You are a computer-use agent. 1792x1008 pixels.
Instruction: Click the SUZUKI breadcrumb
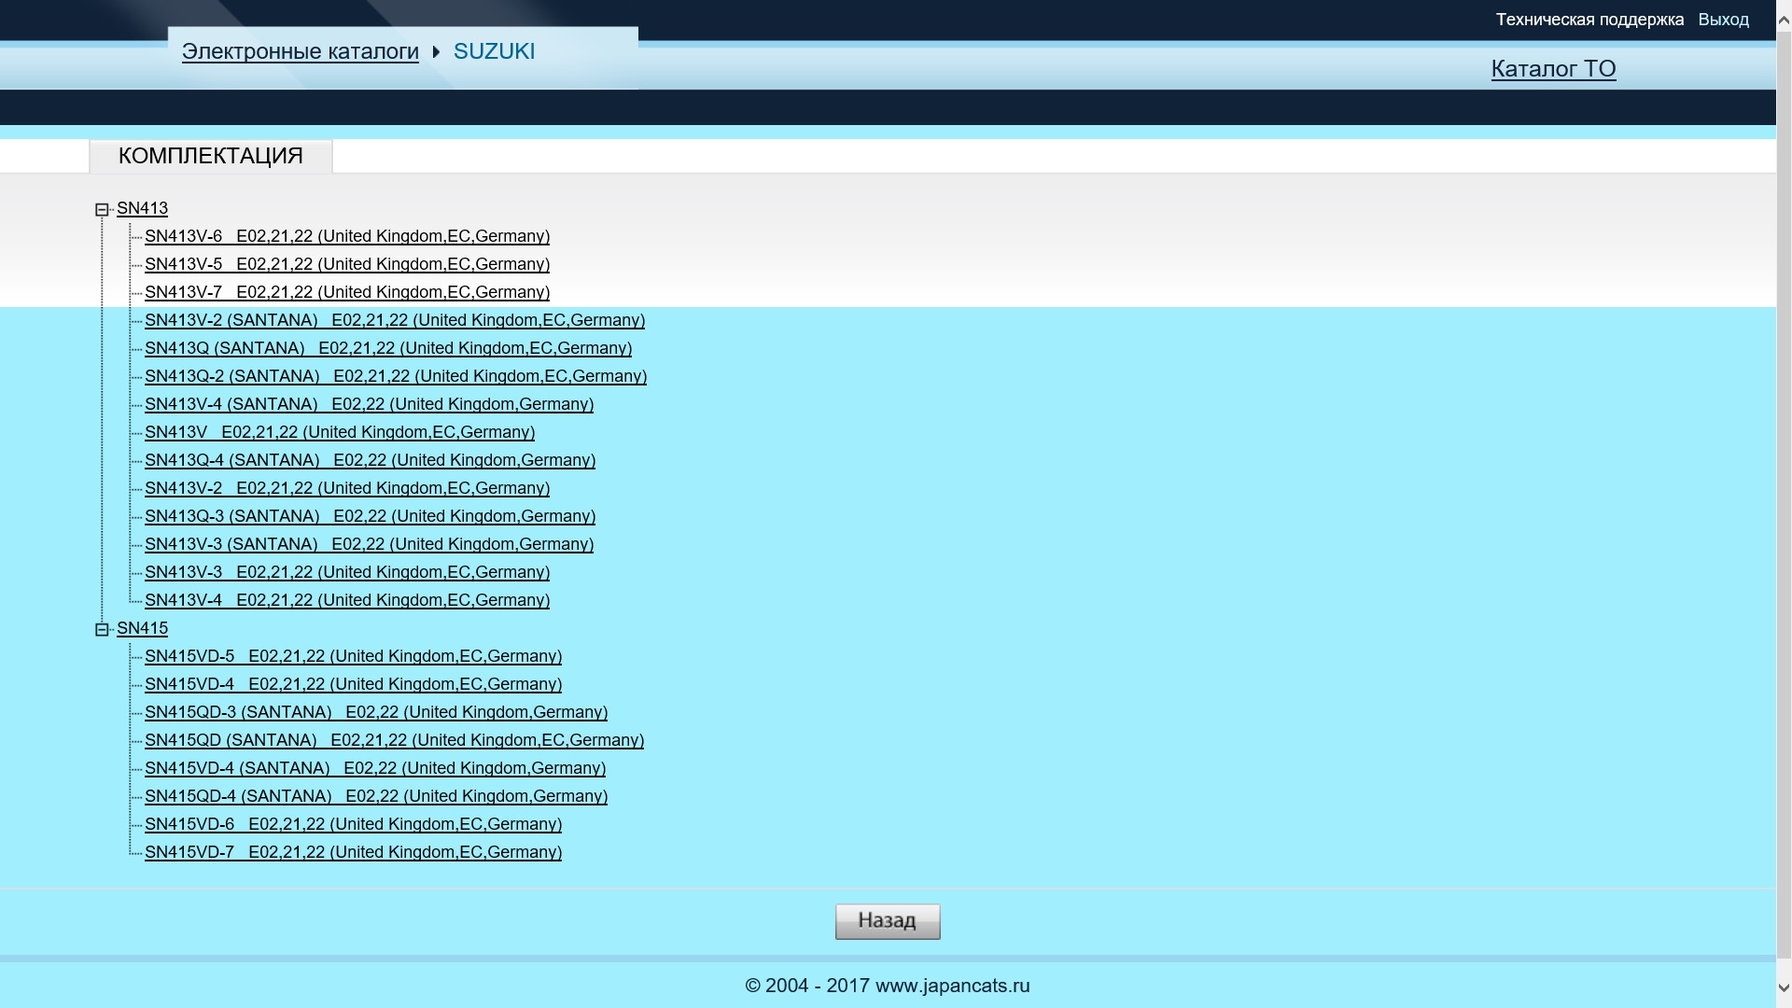(494, 51)
